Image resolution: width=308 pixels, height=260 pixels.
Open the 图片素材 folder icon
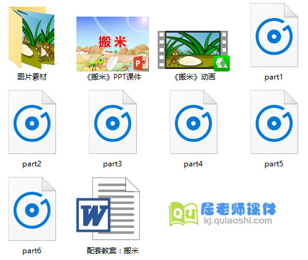(x=31, y=38)
